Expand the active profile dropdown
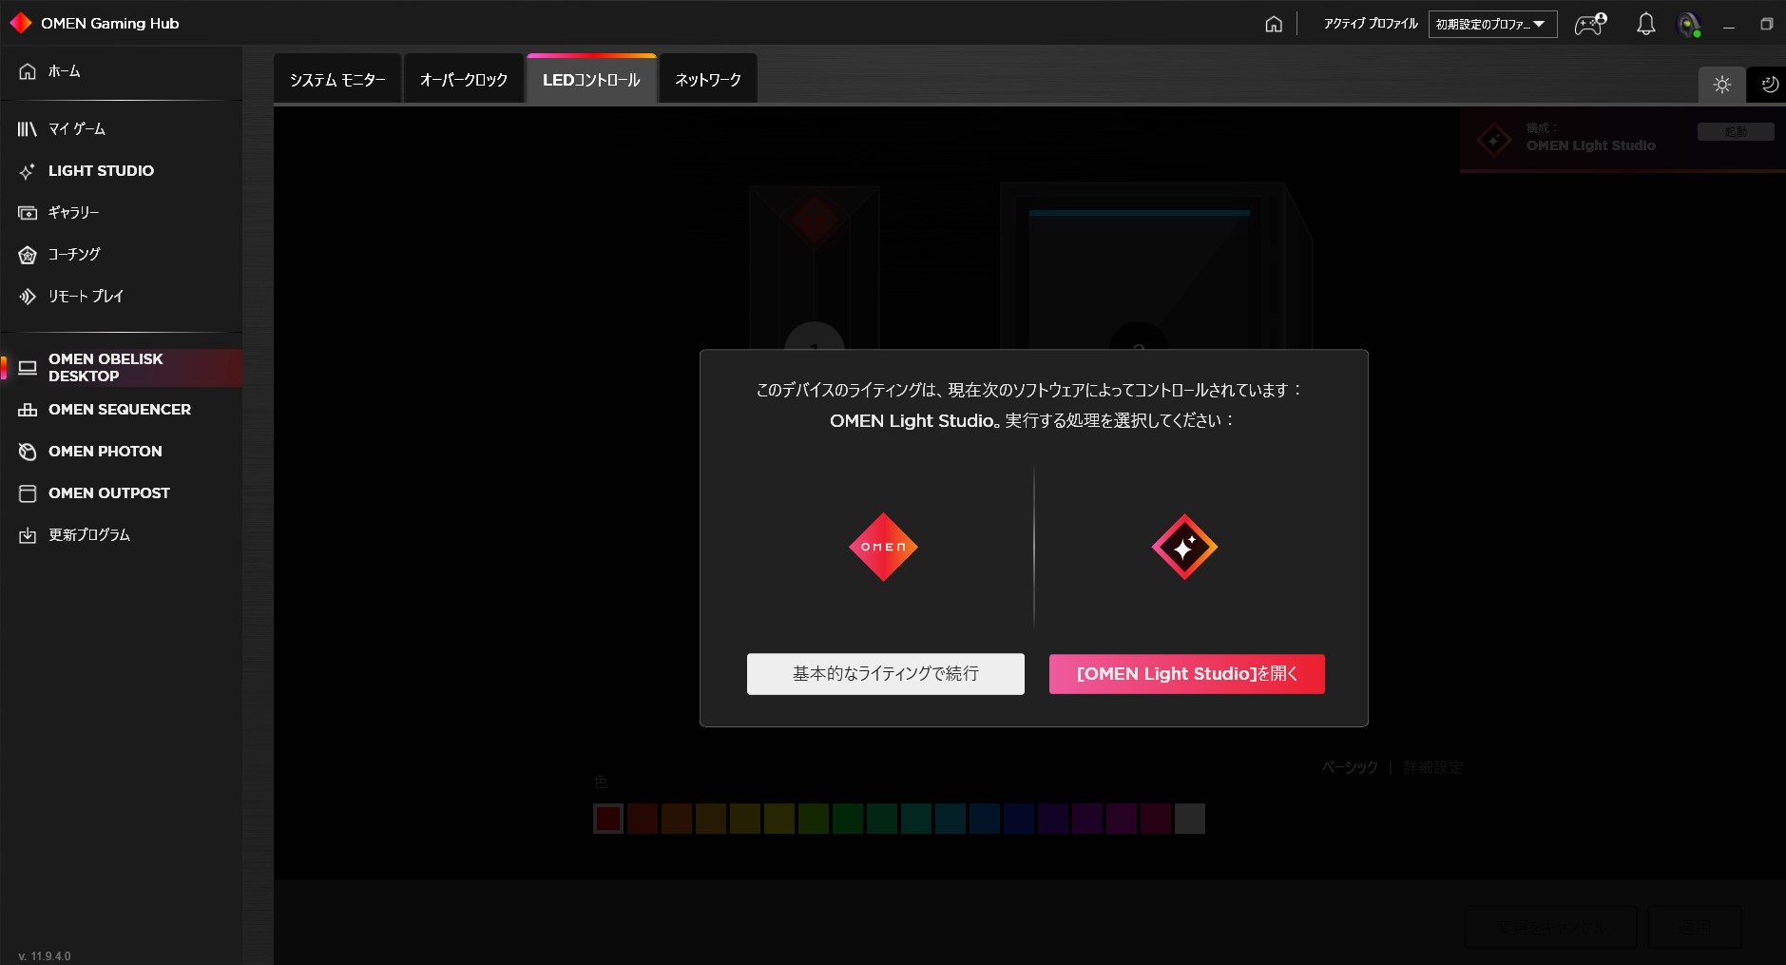Screen dimensions: 1786x965 (1491, 24)
